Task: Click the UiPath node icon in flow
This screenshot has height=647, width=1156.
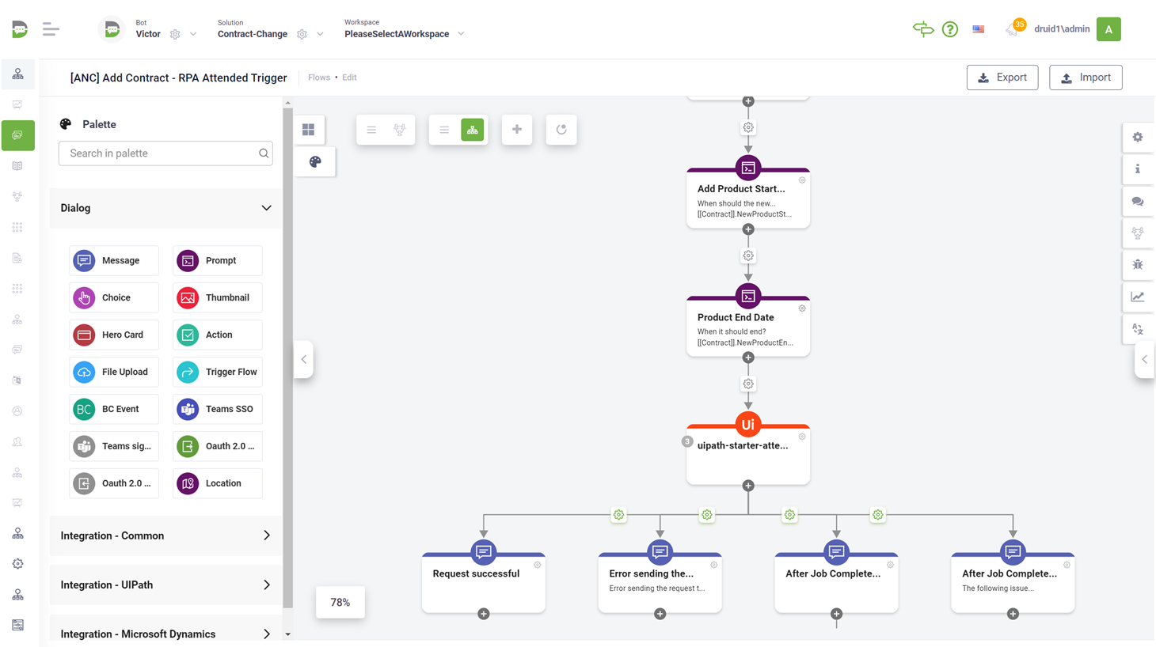Action: tap(747, 425)
